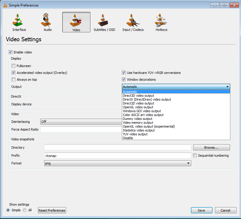241x219 pixels.
Task: Click the Cancel button
Action: [226, 210]
